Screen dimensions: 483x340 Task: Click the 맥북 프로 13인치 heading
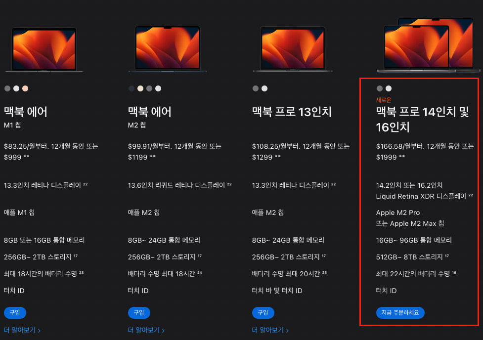(292, 112)
